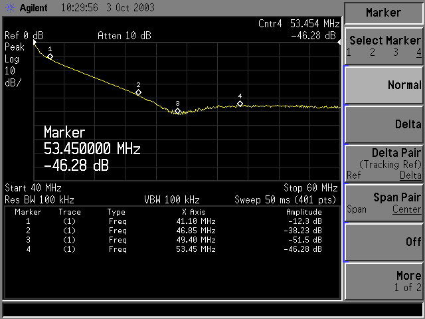Click the Amplitude column header
The image size is (425, 319).
click(x=304, y=212)
